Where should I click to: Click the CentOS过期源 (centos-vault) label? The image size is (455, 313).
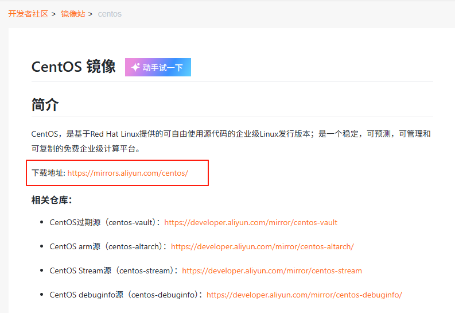click(x=105, y=222)
